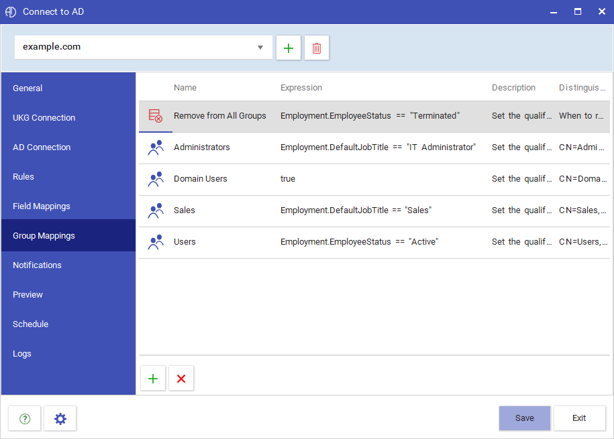
Task: Select the Group Mappings section
Action: [68, 235]
